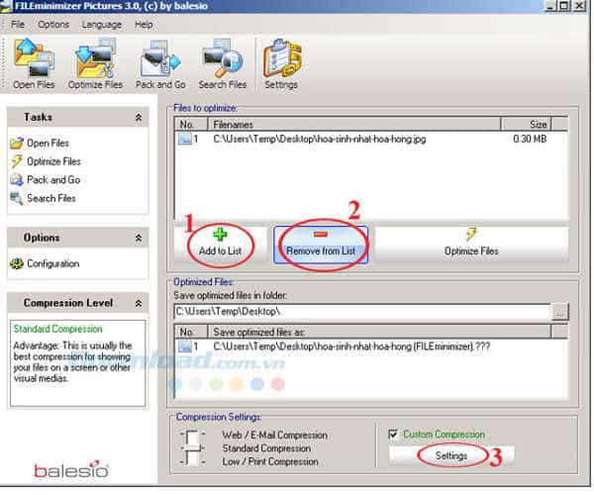Click the Filenames column header
The image size is (594, 495).
pos(354,124)
